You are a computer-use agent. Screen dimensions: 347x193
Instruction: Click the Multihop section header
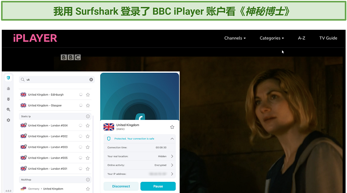pos(56,180)
